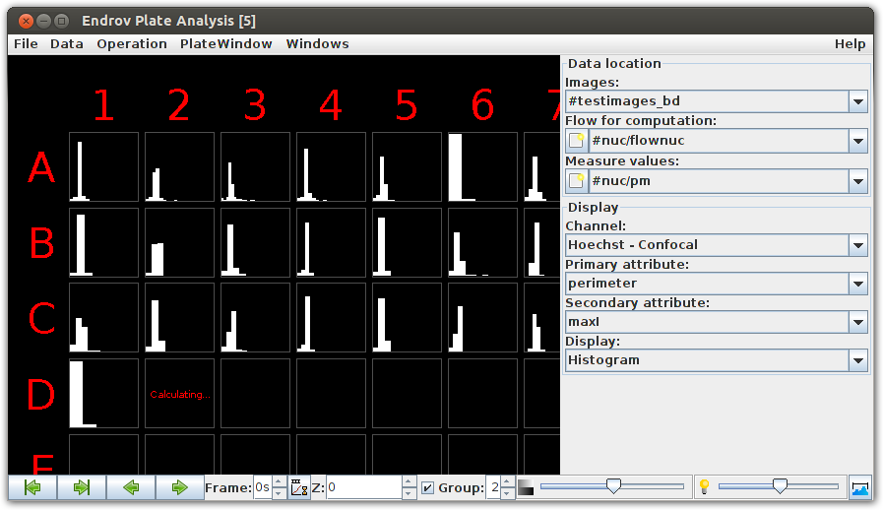Select well A1 histogram
This screenshot has height=510, width=883.
point(103,166)
